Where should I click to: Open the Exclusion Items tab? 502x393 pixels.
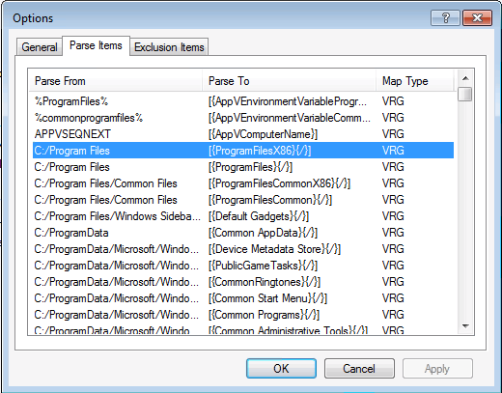(169, 47)
